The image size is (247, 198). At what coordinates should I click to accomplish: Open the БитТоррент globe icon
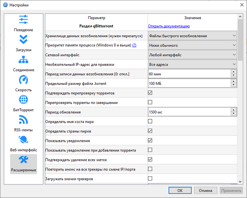coord(24,100)
